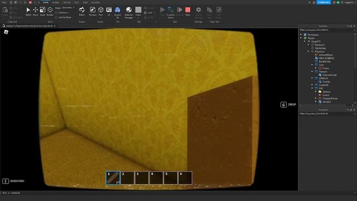
Task: Close the place document tab
Action: (55, 26)
